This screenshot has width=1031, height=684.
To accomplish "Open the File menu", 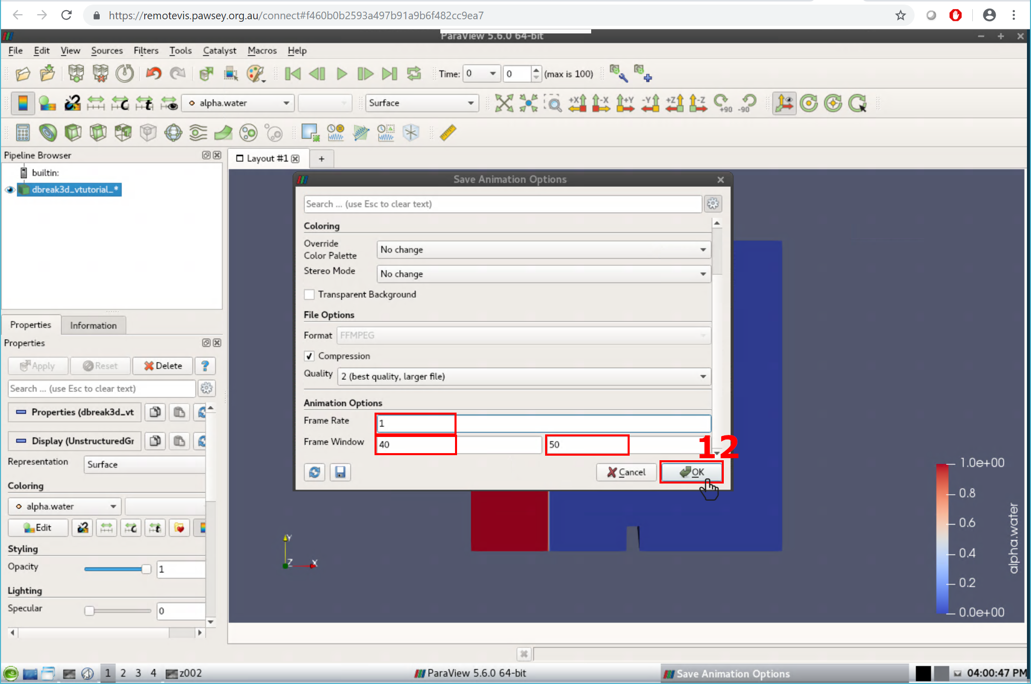I will pos(15,51).
